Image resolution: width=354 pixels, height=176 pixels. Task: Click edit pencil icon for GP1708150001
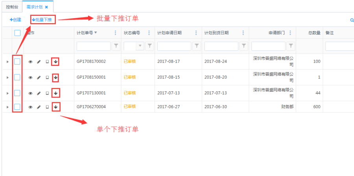coord(39,78)
